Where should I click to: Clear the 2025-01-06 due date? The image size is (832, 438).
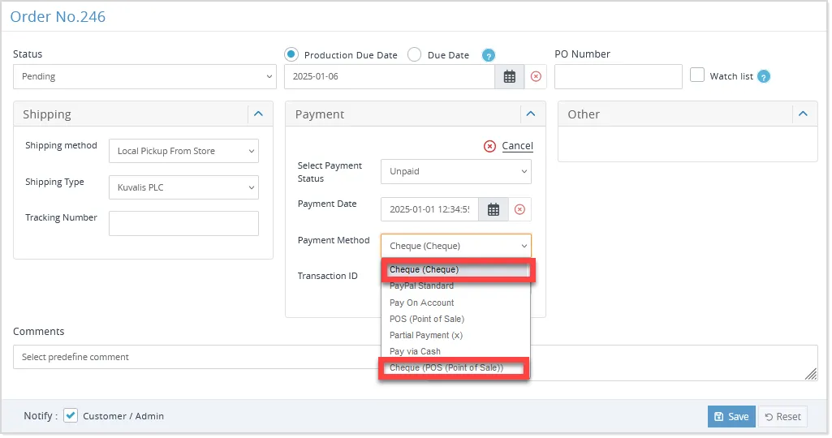[536, 76]
